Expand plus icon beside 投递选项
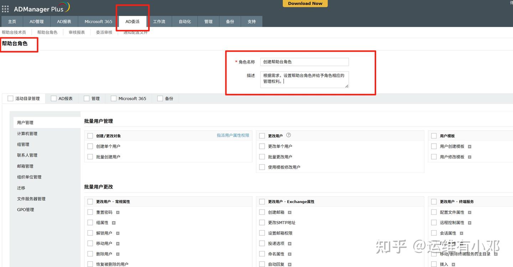Screen dimensions: 513x267 coord(290,244)
